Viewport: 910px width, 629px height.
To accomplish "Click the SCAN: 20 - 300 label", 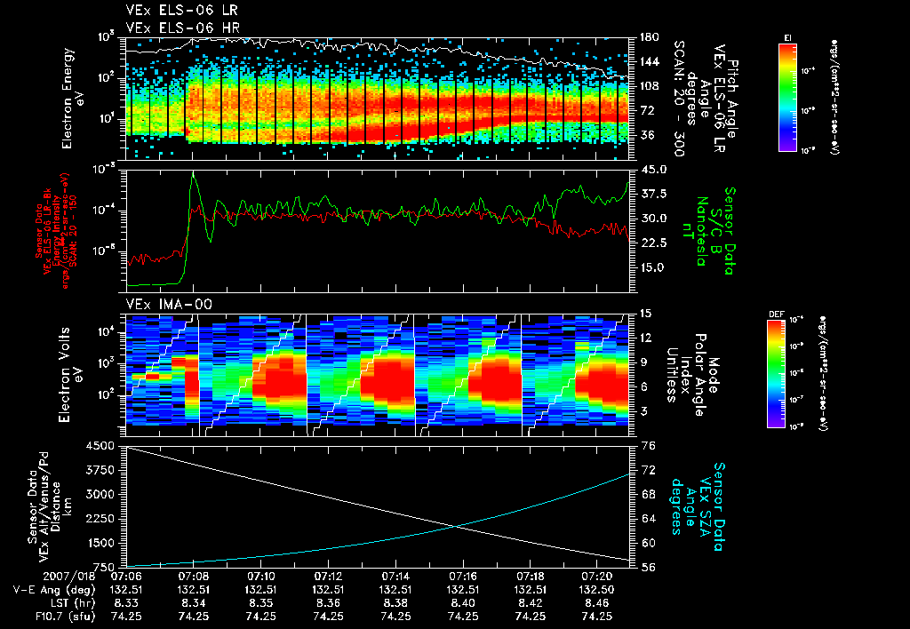I will tap(679, 99).
